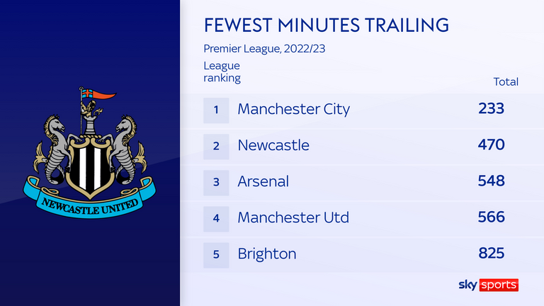Open the Arsenal row label
The width and height of the screenshot is (544, 306).
[x=263, y=181]
